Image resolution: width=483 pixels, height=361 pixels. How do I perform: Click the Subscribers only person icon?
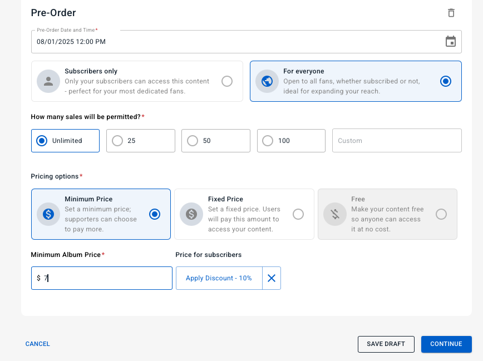[x=48, y=81]
